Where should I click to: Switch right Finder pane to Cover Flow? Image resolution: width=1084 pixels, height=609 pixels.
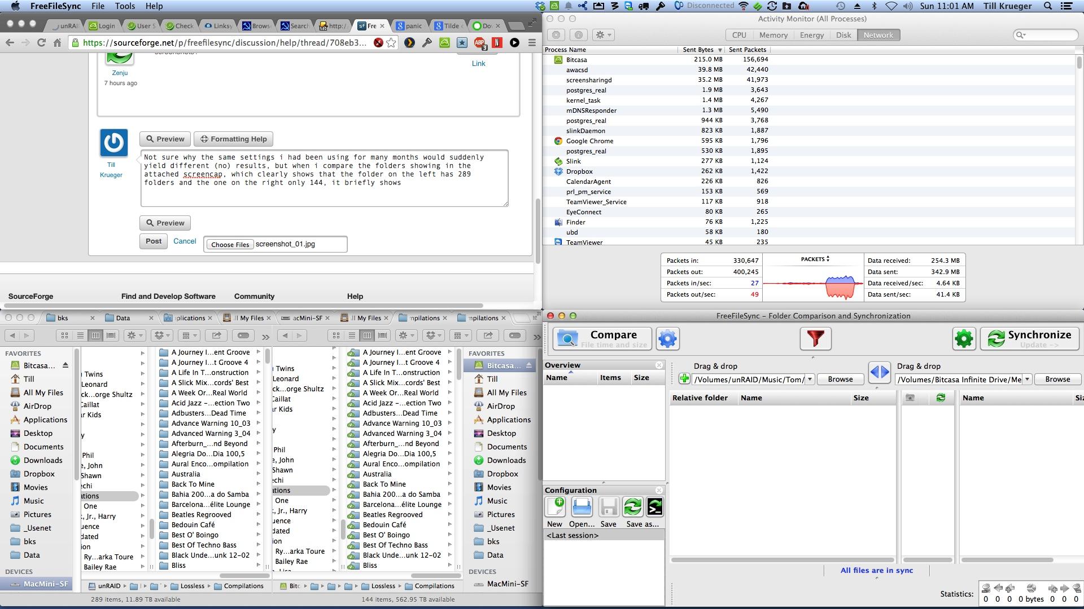tap(383, 336)
